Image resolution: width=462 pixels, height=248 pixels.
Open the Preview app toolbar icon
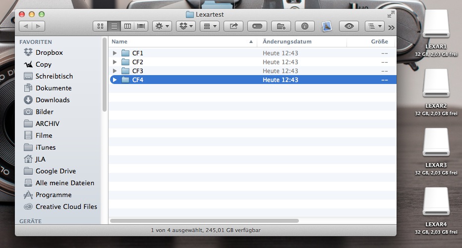click(327, 26)
